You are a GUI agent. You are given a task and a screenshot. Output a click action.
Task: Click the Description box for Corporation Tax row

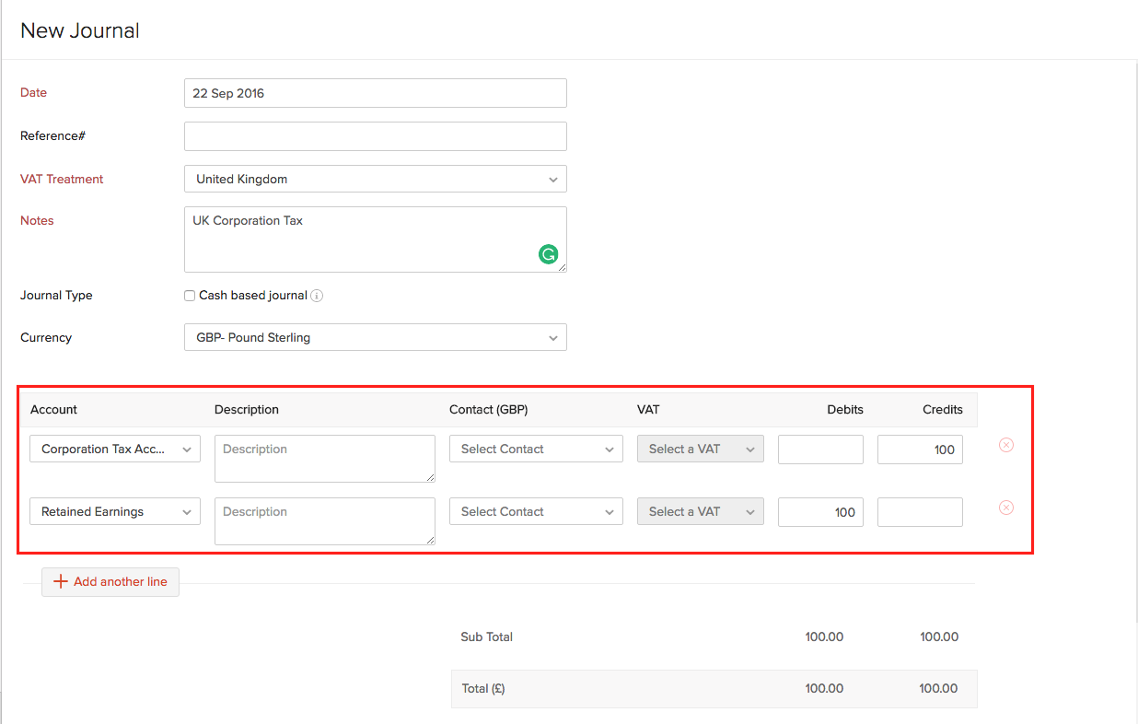pos(324,459)
